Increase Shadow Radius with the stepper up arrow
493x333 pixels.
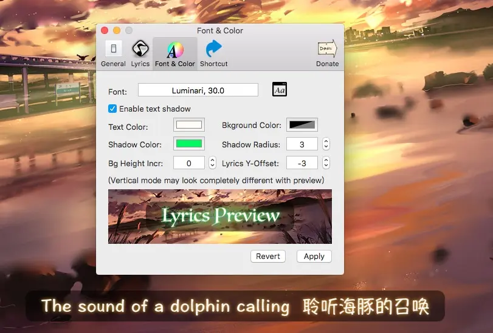[326, 141]
